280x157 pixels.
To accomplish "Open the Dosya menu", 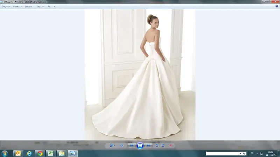I will 5,6.
